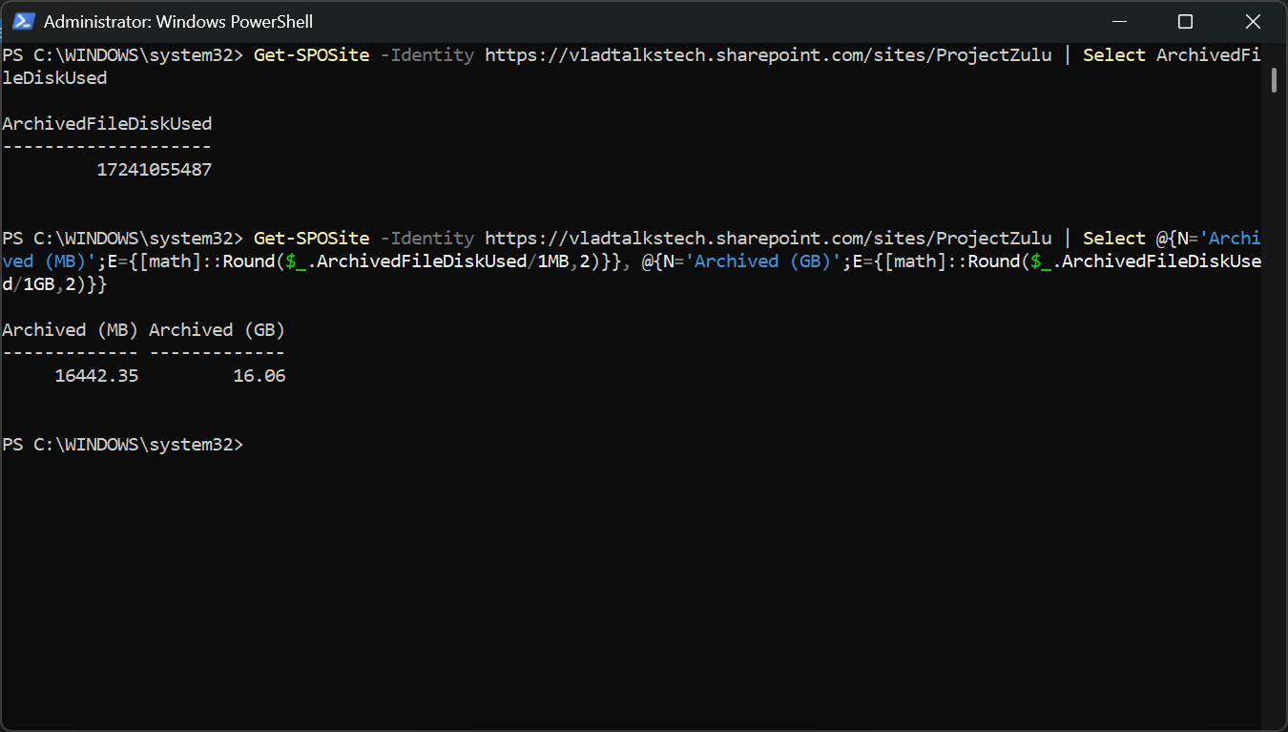Viewport: 1288px width, 732px height.
Task: Click the ProjectZulu URL in the first command
Action: (x=768, y=55)
